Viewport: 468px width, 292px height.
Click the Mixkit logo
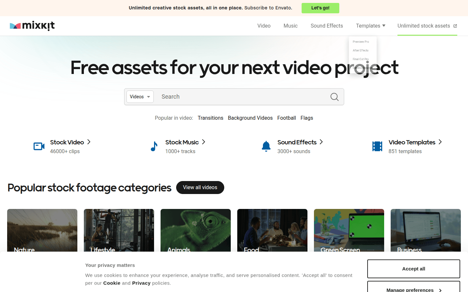point(32,26)
